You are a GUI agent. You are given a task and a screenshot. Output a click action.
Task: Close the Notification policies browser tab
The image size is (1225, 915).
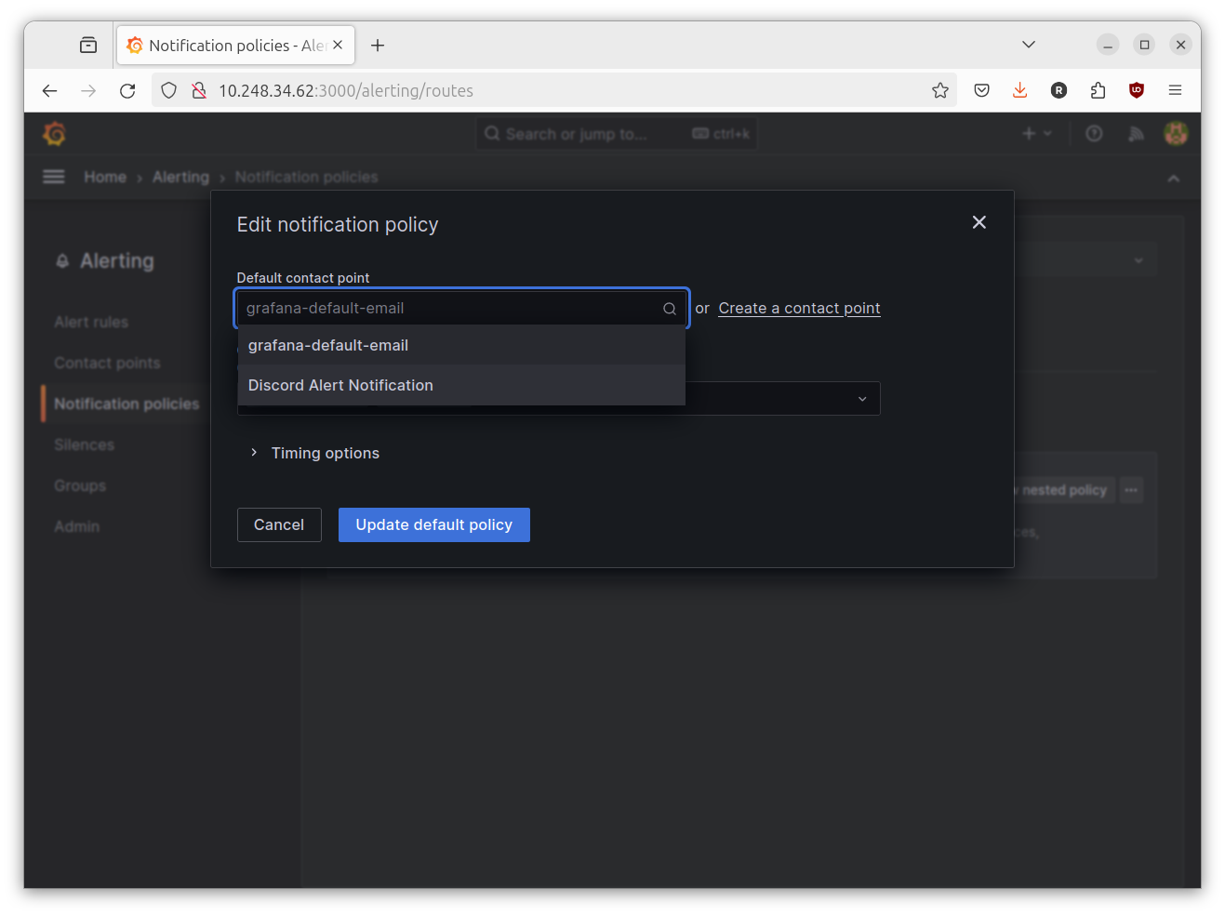338,45
